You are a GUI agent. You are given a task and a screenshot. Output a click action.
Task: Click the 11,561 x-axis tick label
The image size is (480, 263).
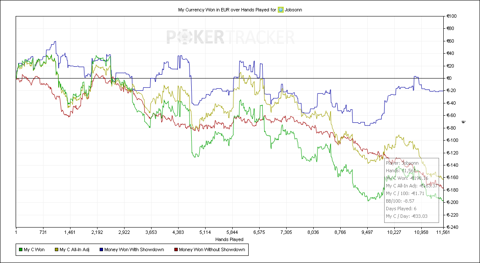[443, 232]
